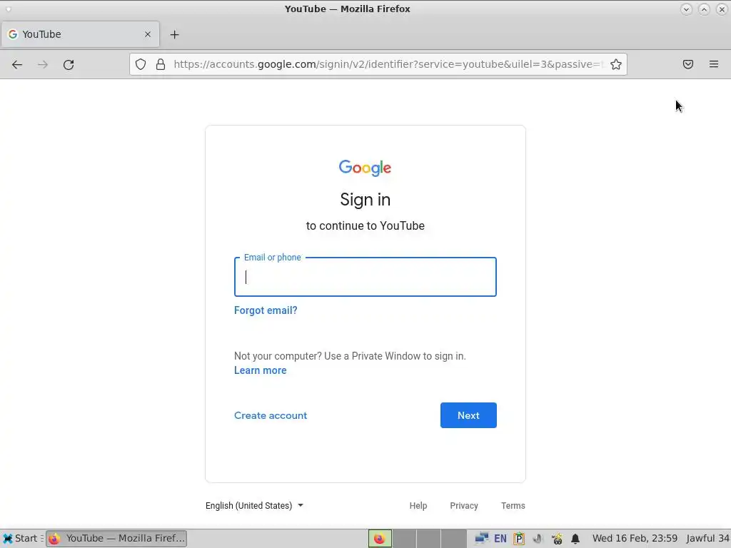Reload the current page

point(69,64)
